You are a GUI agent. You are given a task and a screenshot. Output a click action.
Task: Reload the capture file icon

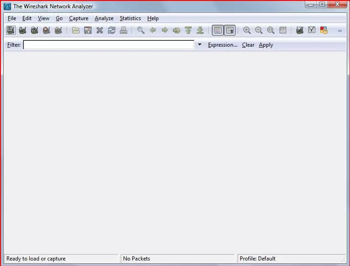111,30
